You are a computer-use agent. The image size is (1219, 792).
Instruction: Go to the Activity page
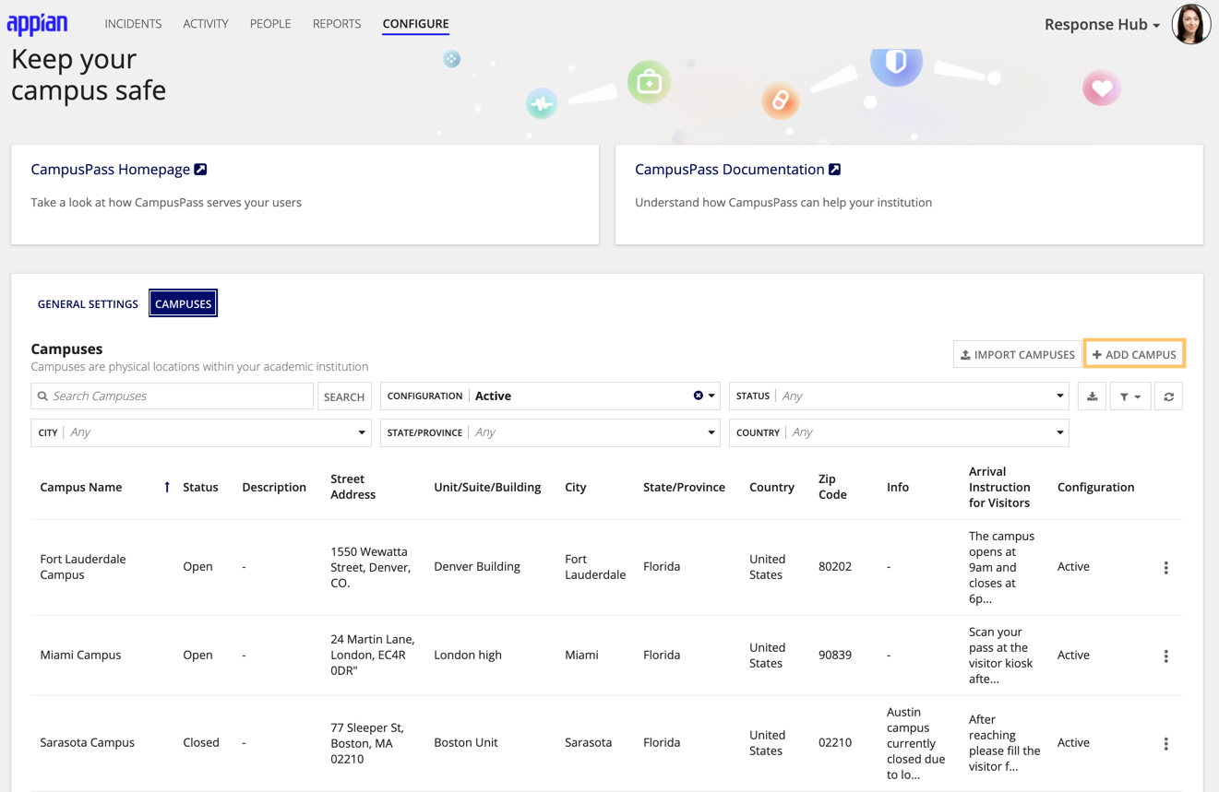(x=206, y=24)
